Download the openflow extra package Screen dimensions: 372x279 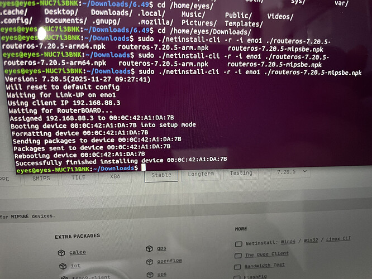[x=169, y=261]
